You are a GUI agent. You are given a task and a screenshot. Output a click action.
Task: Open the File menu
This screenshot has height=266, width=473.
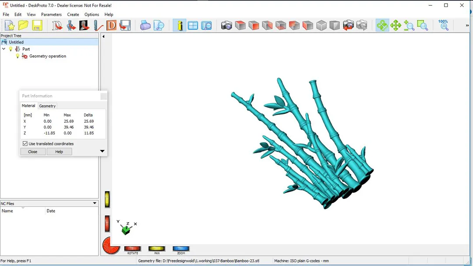click(x=6, y=14)
